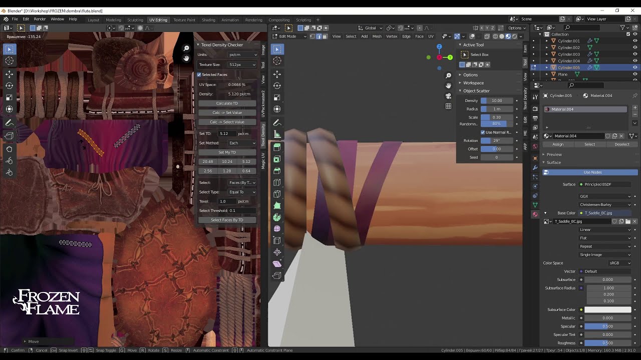Select the Rotate tool in 3D viewport toolbar

[277, 85]
